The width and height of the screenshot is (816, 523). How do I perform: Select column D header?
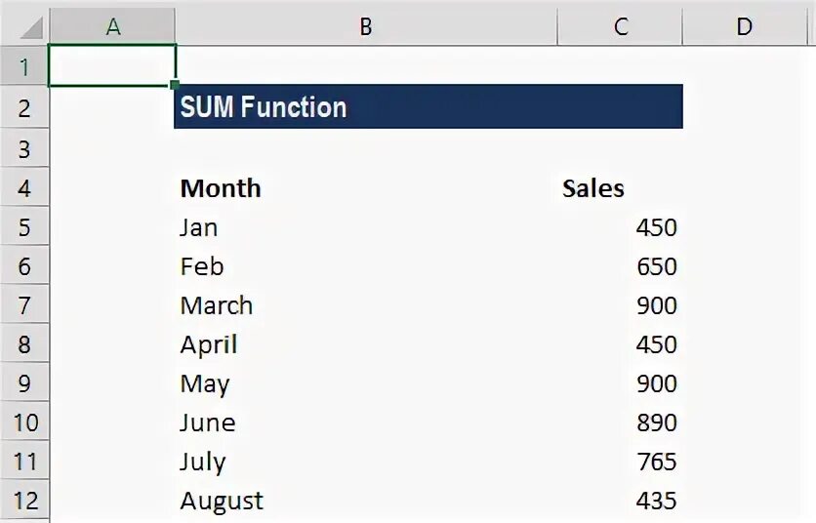(x=745, y=26)
